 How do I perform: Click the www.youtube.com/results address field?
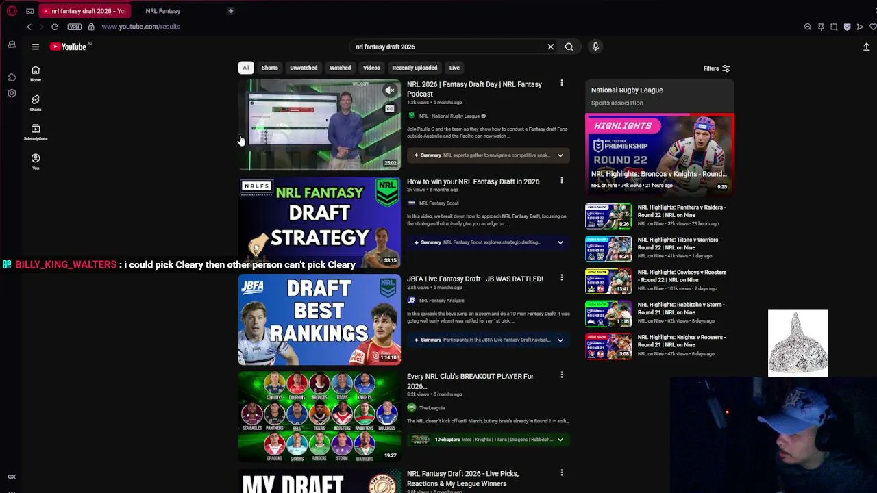pyautogui.click(x=140, y=27)
